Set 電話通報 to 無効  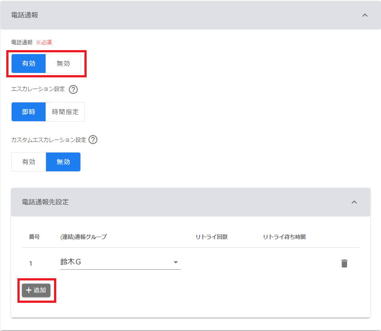click(63, 64)
